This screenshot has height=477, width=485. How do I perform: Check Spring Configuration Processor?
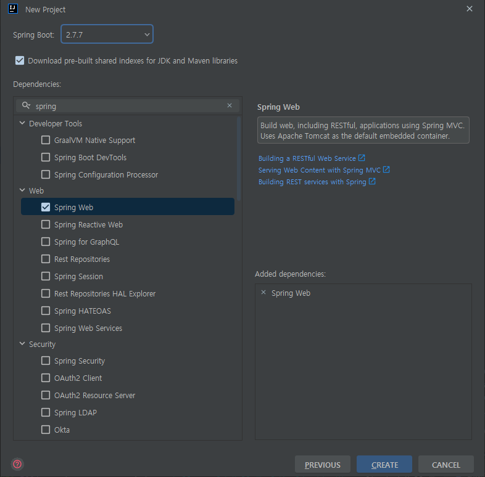46,174
